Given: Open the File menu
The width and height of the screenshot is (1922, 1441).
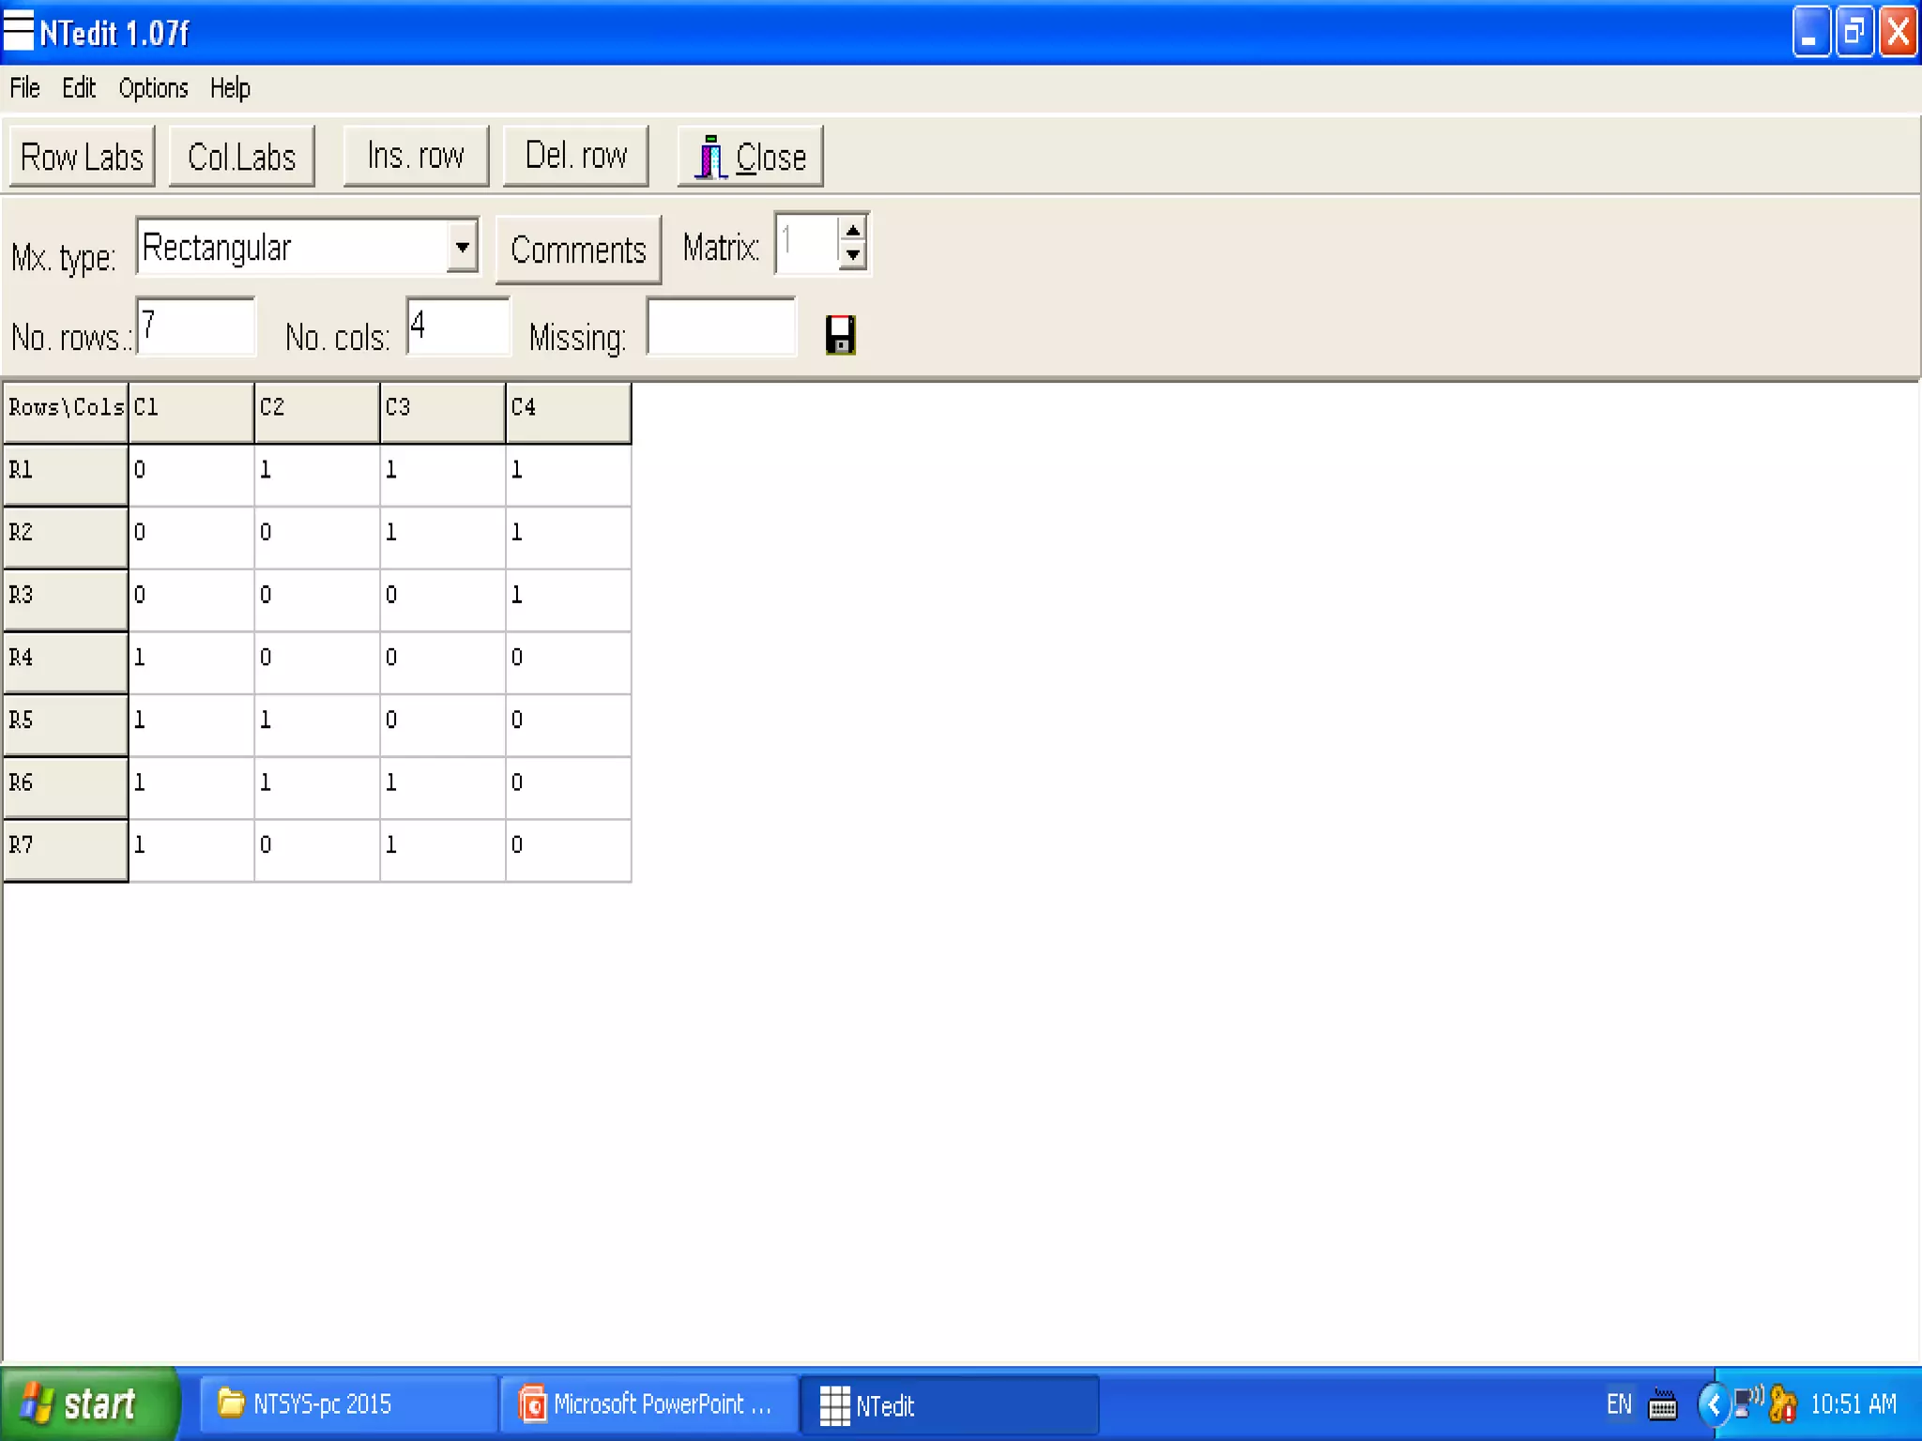Looking at the screenshot, I should [x=24, y=88].
